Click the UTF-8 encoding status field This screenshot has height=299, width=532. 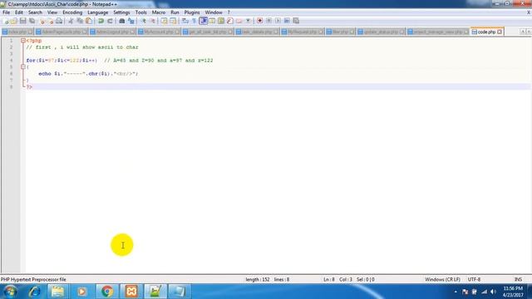(x=474, y=279)
